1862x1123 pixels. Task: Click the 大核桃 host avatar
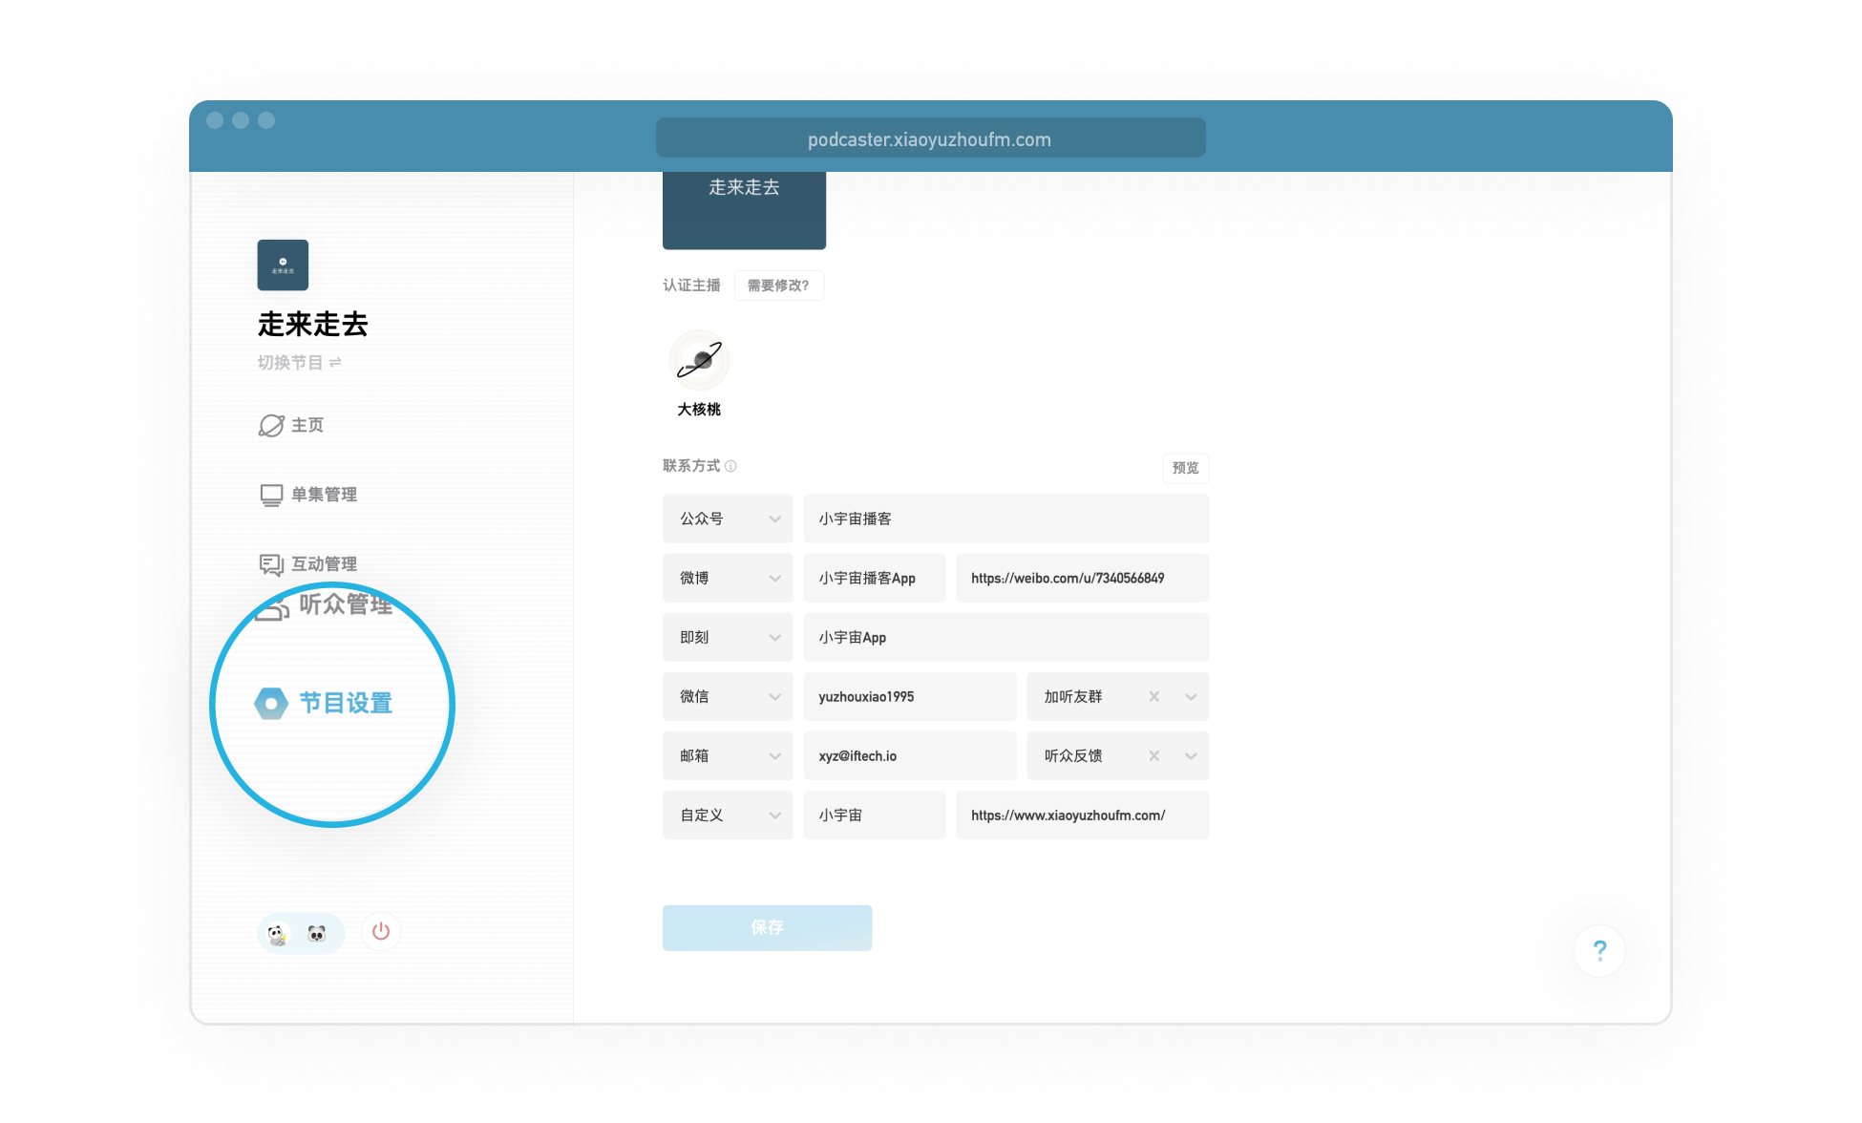coord(699,360)
